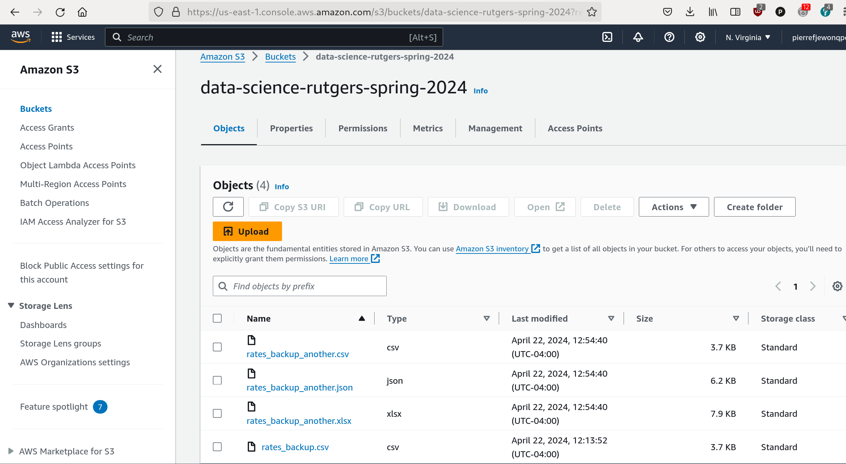Sort by Last modified column arrow
The width and height of the screenshot is (846, 464).
pyautogui.click(x=611, y=318)
